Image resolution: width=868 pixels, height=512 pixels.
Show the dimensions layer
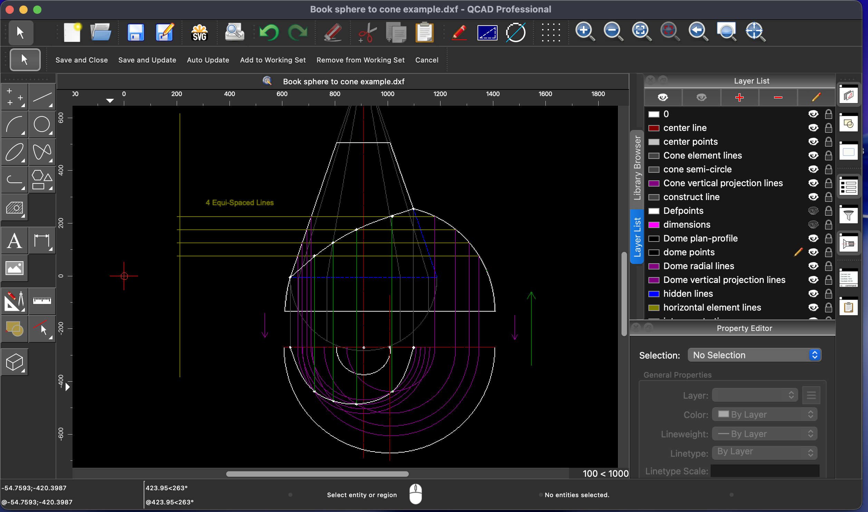813,225
